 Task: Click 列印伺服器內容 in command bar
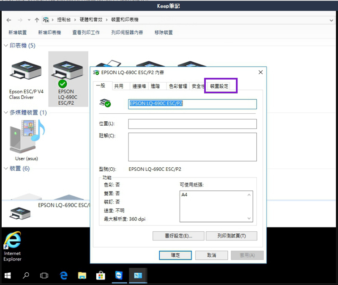point(127,33)
